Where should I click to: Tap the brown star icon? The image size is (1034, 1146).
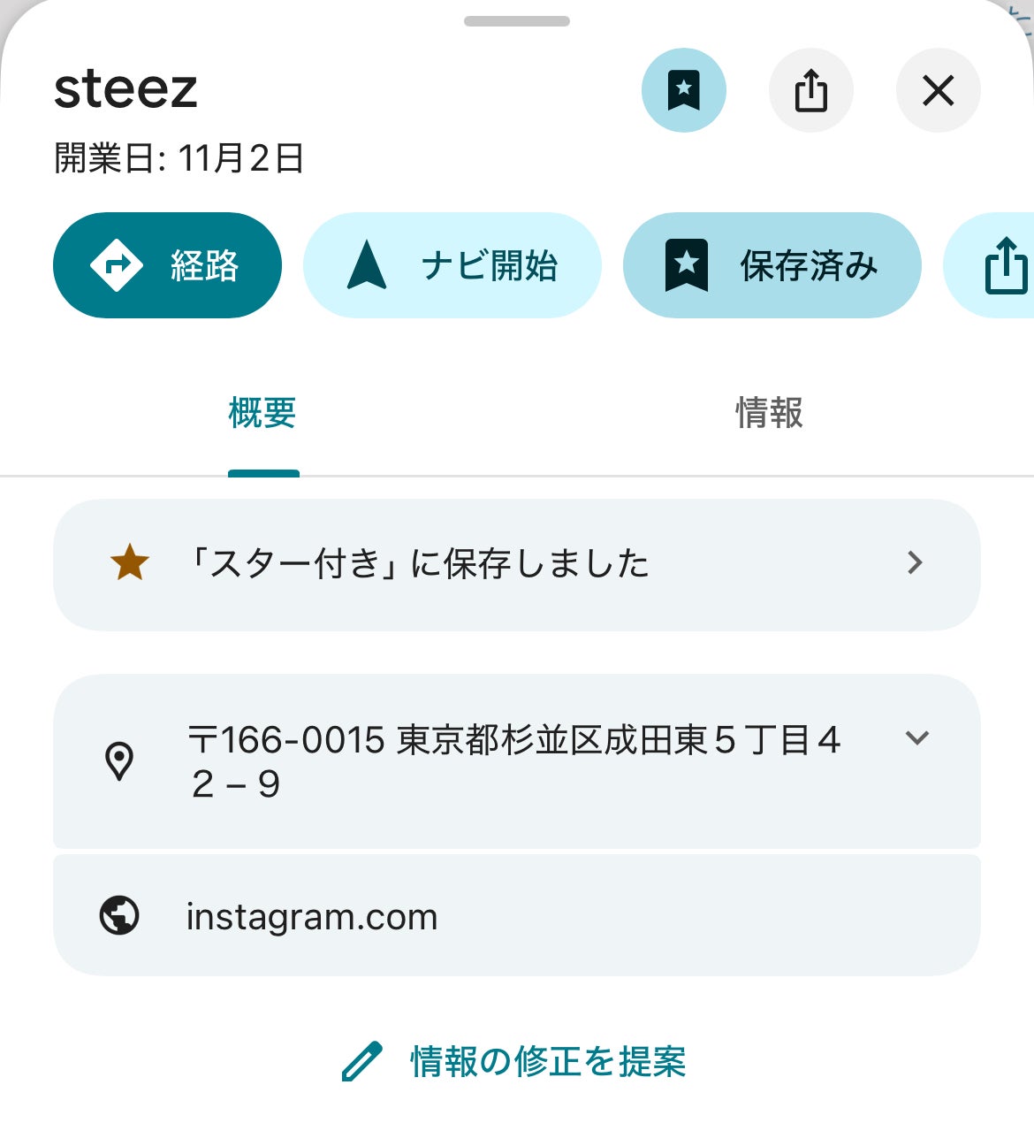[130, 563]
